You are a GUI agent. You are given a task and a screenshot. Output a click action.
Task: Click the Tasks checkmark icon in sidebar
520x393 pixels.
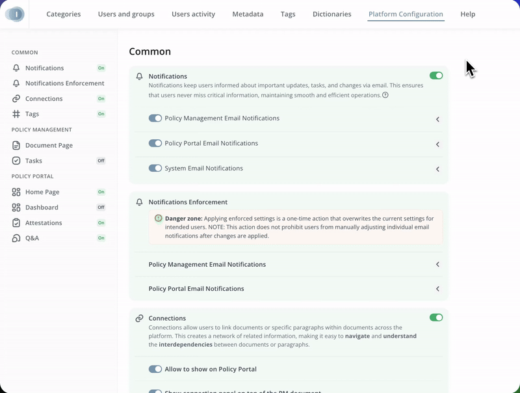tap(16, 161)
